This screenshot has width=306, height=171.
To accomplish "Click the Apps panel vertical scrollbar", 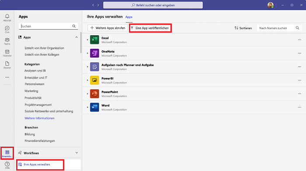I will coord(81,43).
